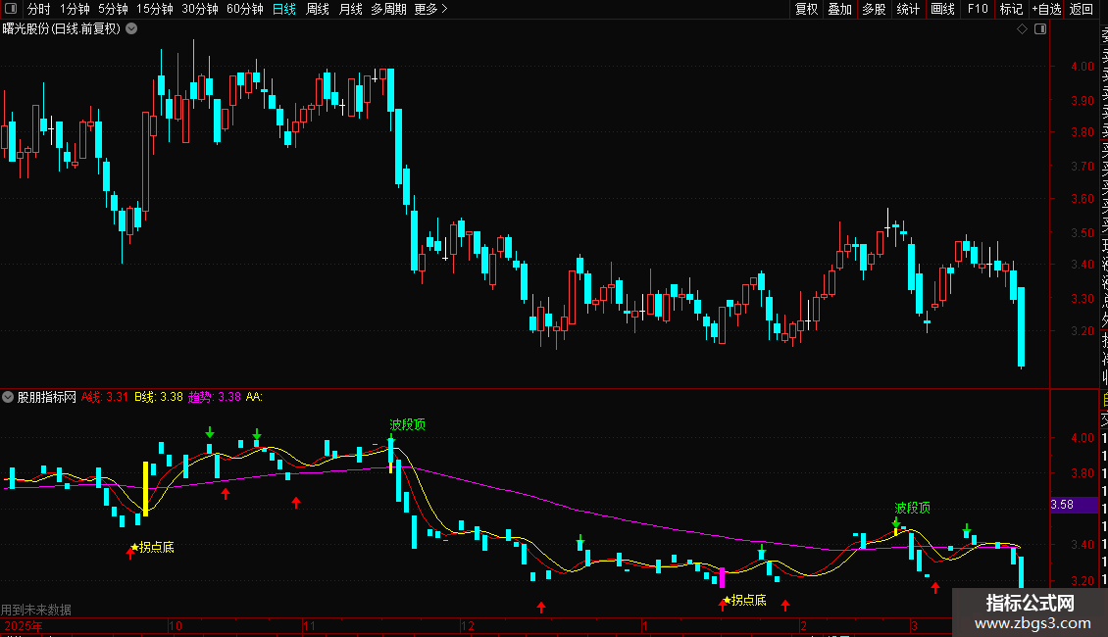Click the 复权 button
Image resolution: width=1108 pixels, height=637 pixels.
coord(806,9)
